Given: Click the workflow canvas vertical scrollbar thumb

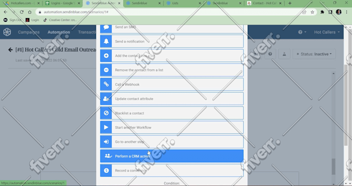Looking at the screenshot, I should 333,166.
